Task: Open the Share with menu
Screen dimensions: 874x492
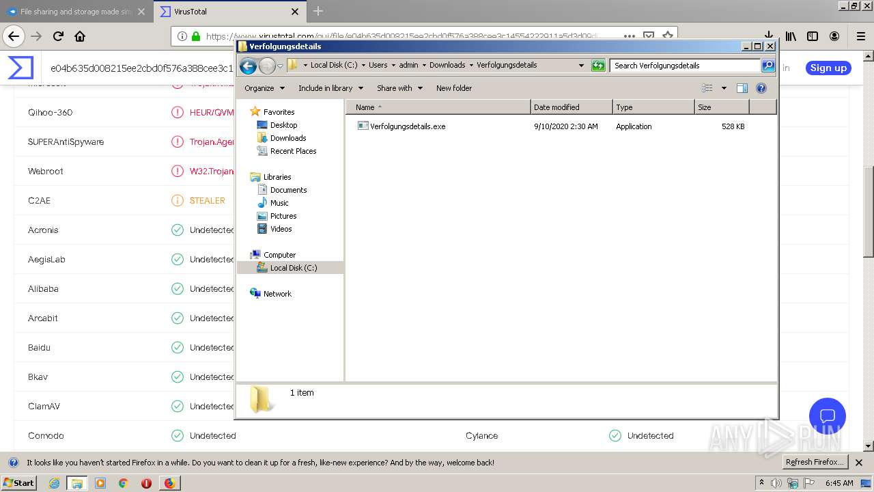Action: [399, 88]
